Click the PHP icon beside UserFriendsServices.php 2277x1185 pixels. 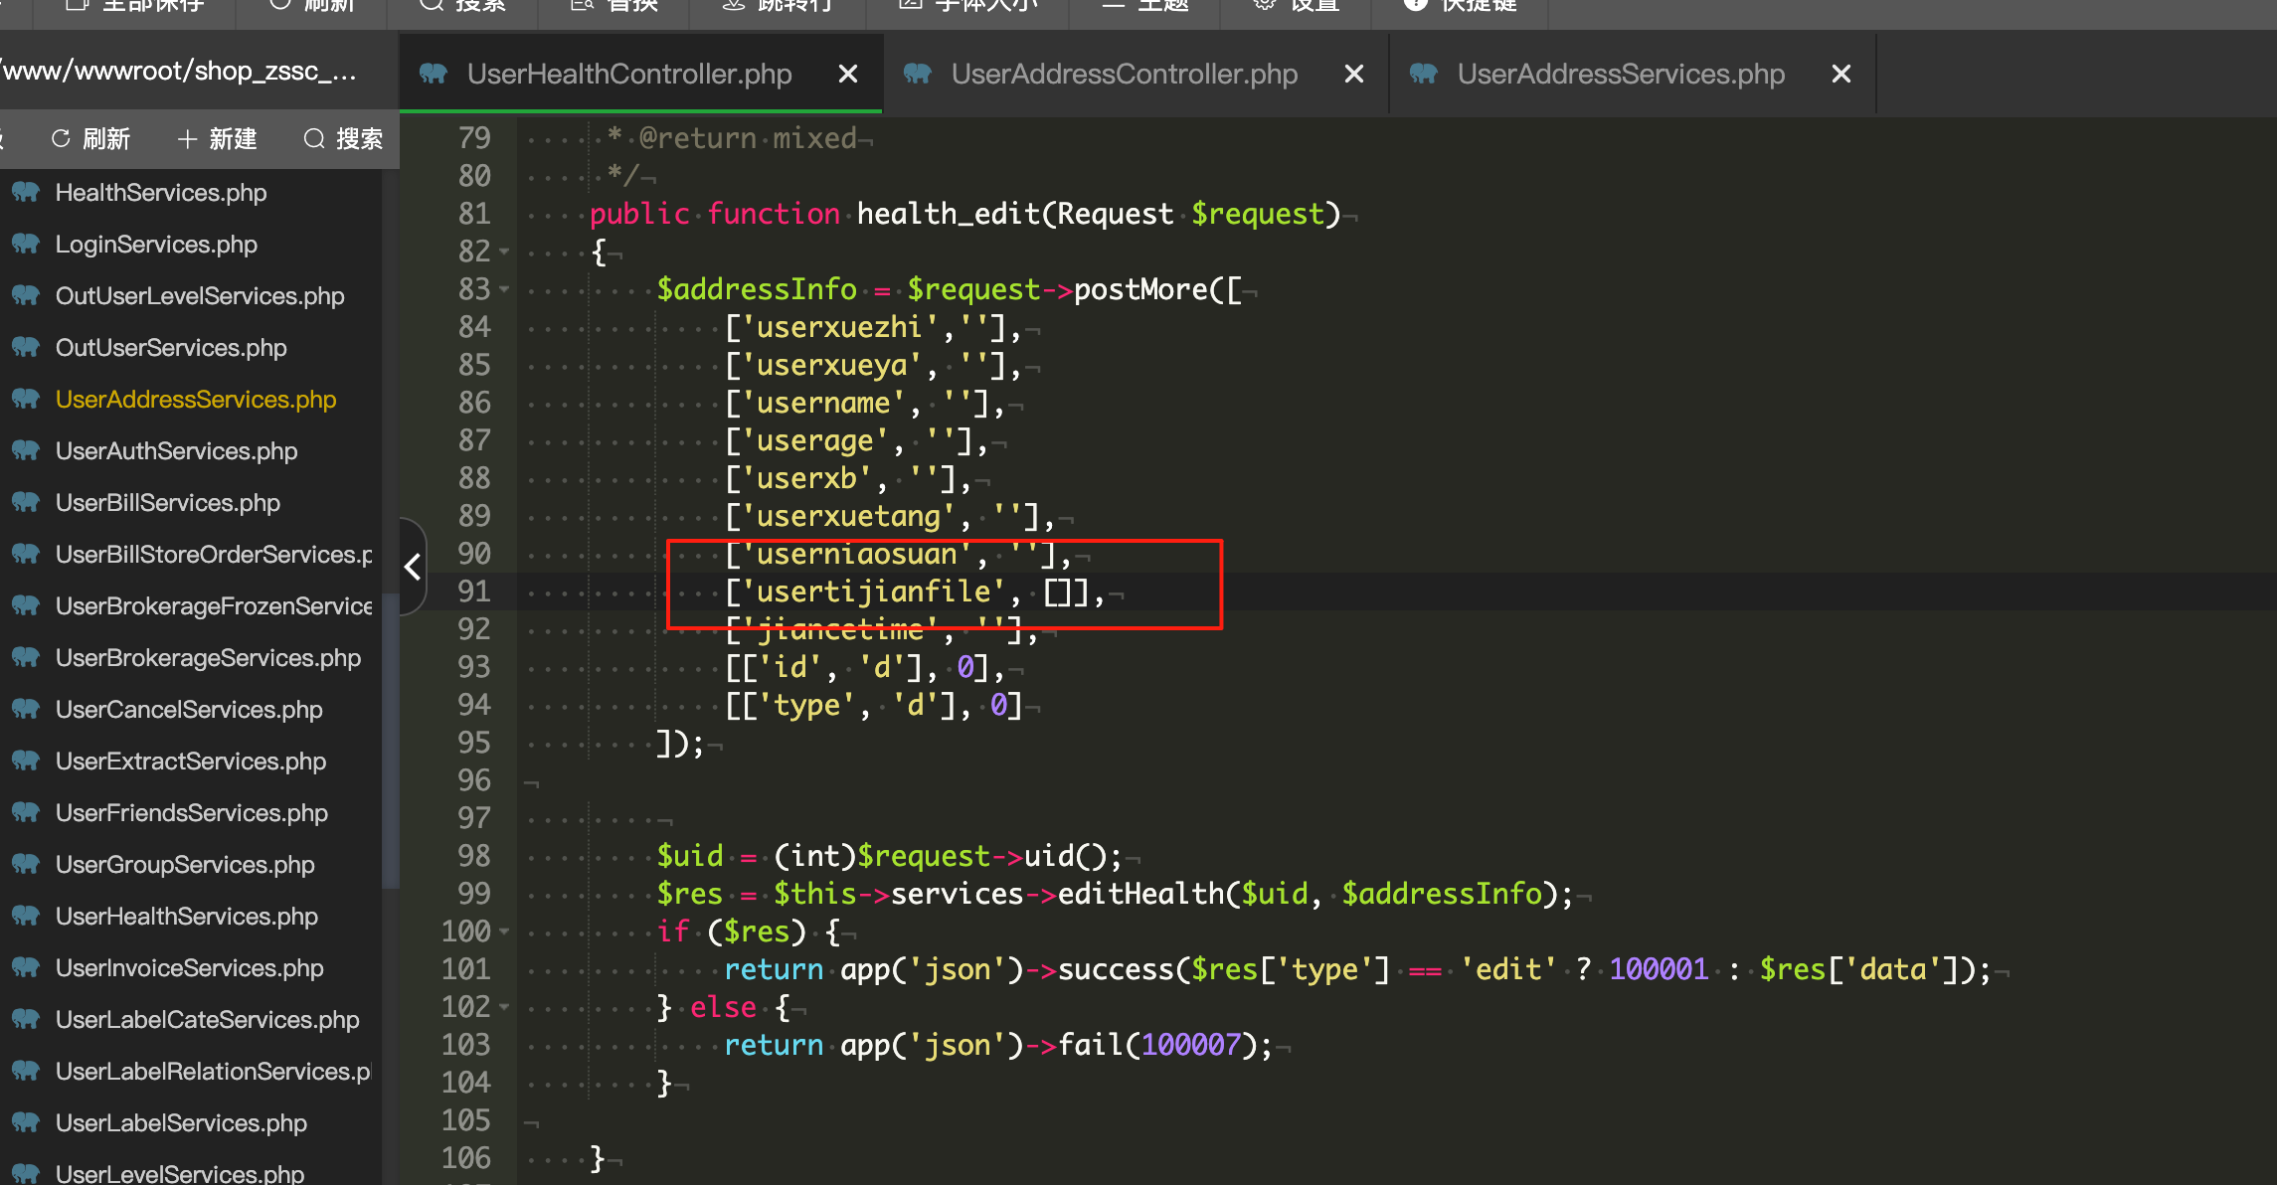tap(26, 812)
